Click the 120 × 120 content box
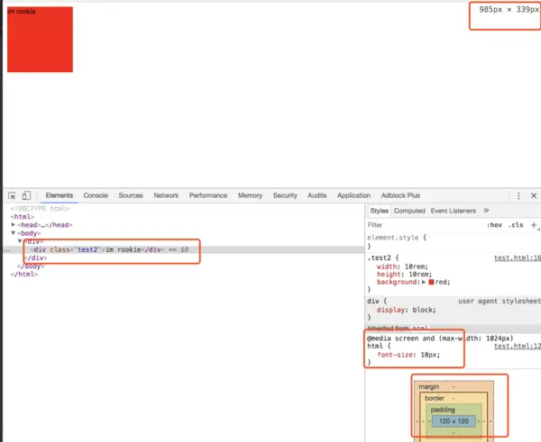The width and height of the screenshot is (541, 442). 454,421
